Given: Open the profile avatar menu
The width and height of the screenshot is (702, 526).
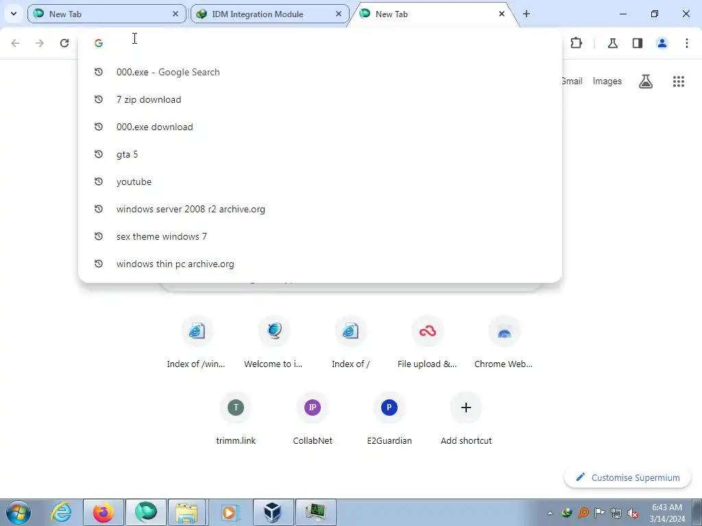Looking at the screenshot, I should (x=662, y=43).
